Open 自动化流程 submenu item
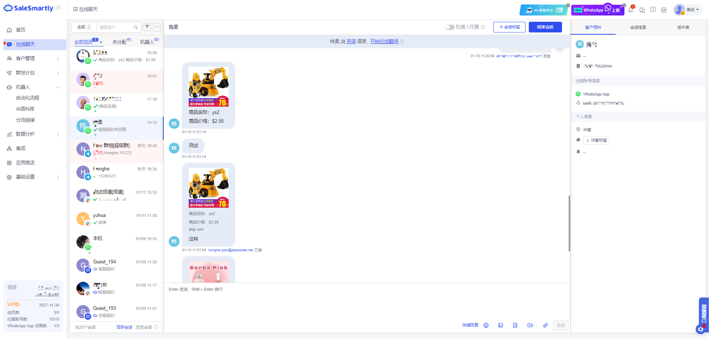Screen dimensions: 709x339 pyautogui.click(x=28, y=98)
